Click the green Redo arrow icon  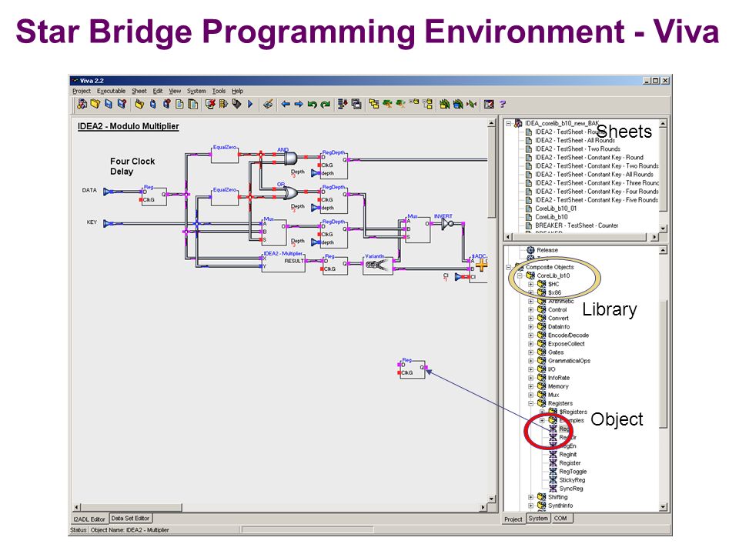(325, 104)
